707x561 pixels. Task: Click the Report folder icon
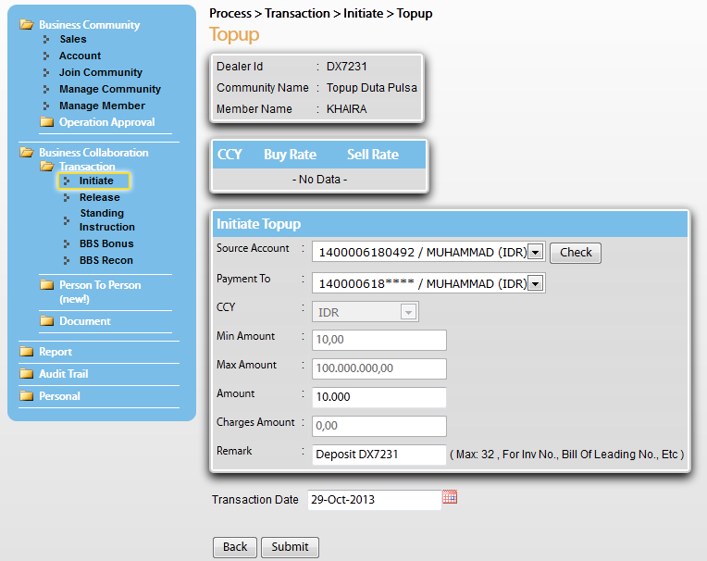click(x=27, y=352)
